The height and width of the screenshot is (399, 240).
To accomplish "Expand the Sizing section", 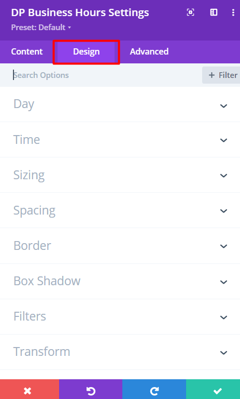I will [120, 175].
